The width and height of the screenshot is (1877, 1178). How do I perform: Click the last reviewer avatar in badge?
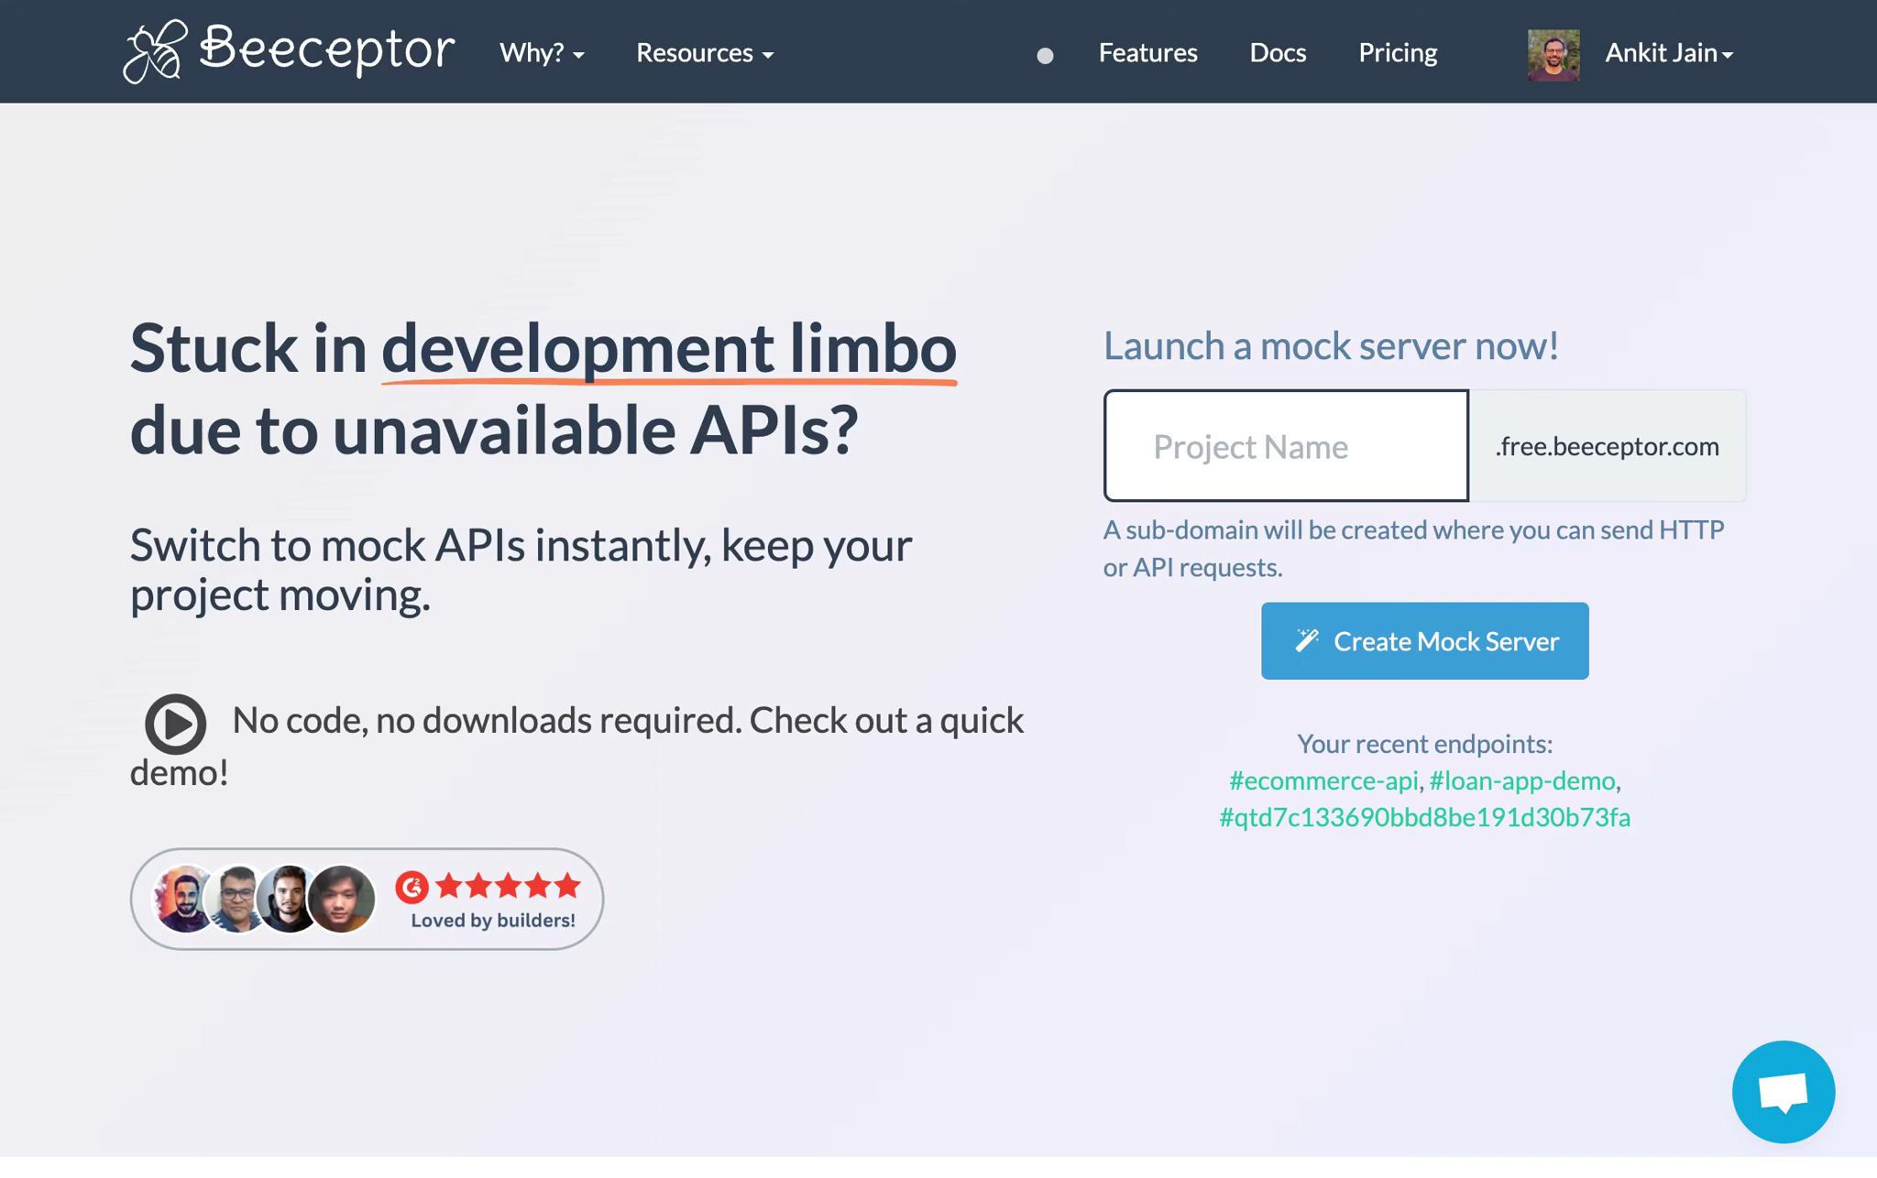341,900
